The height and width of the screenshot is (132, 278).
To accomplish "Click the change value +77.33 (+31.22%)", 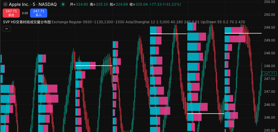I will pyautogui.click(x=165, y=5).
